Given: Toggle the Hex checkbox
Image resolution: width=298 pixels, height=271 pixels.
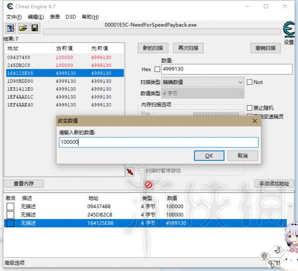Looking at the screenshot, I should [157, 69].
